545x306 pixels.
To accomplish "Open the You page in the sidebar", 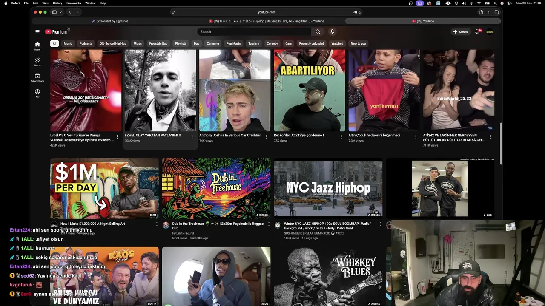I will tap(37, 93).
